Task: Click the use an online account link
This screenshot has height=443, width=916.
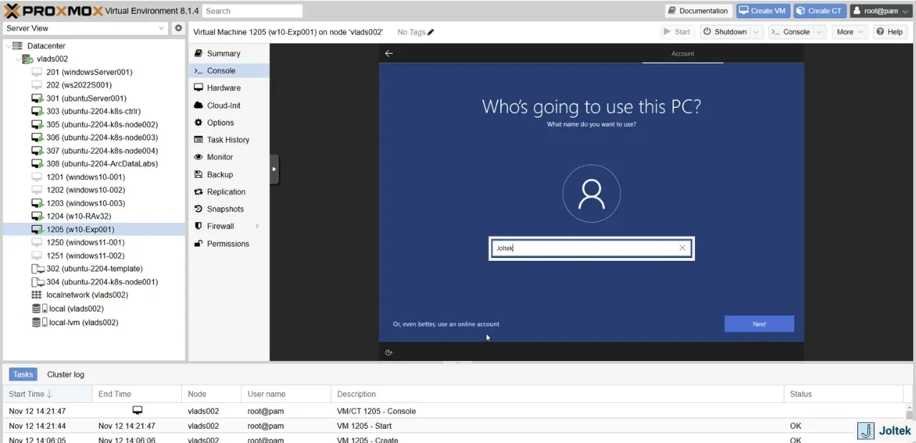Action: point(446,324)
